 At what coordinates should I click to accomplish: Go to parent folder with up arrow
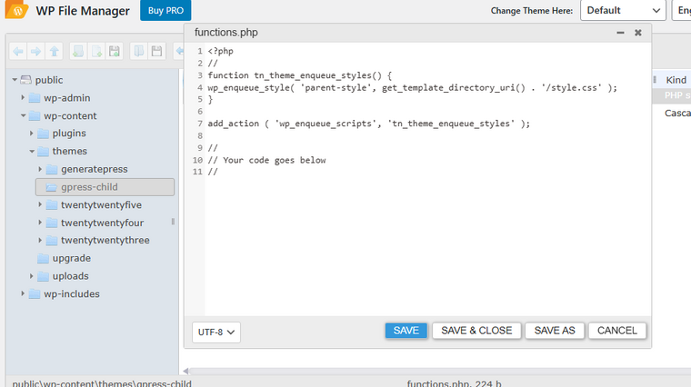click(55, 52)
